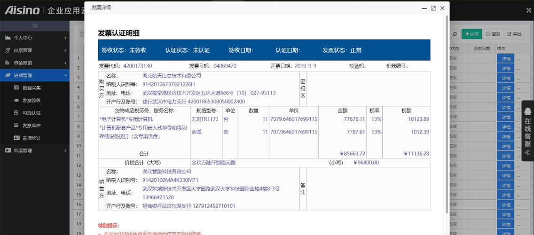Click the 勾选认证 icon
This screenshot has width=534, height=235.
pos(16,113)
